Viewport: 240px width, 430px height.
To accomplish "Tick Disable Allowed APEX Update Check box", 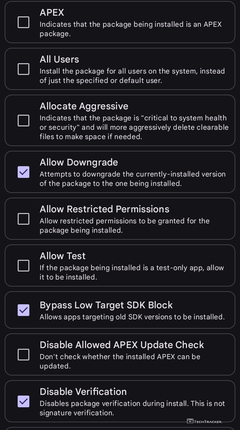I will (x=23, y=355).
